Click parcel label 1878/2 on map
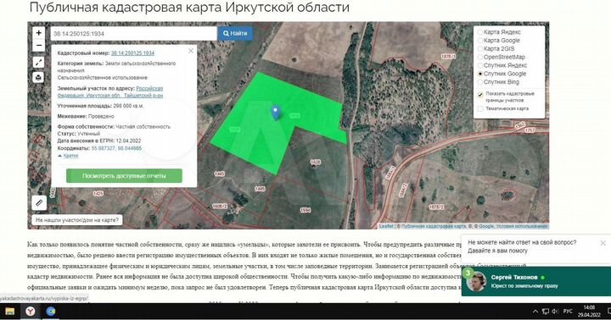 tap(436, 207)
